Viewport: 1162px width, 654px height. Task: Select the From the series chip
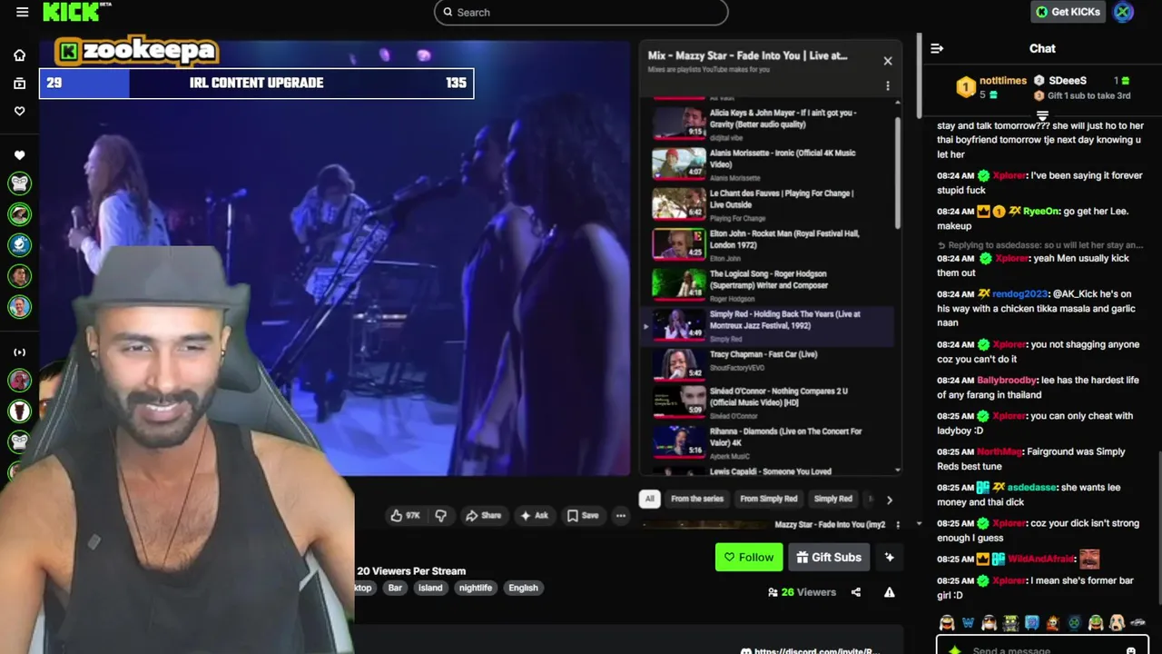point(697,499)
